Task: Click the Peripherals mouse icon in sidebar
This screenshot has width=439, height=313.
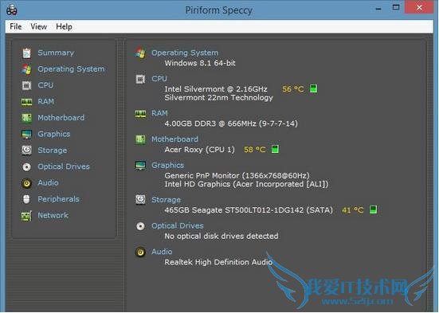Action: pyautogui.click(x=26, y=199)
